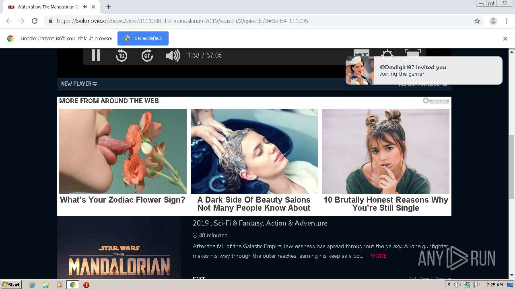Open Chrome profile avatar menu
The height and width of the screenshot is (290, 515).
click(x=493, y=21)
